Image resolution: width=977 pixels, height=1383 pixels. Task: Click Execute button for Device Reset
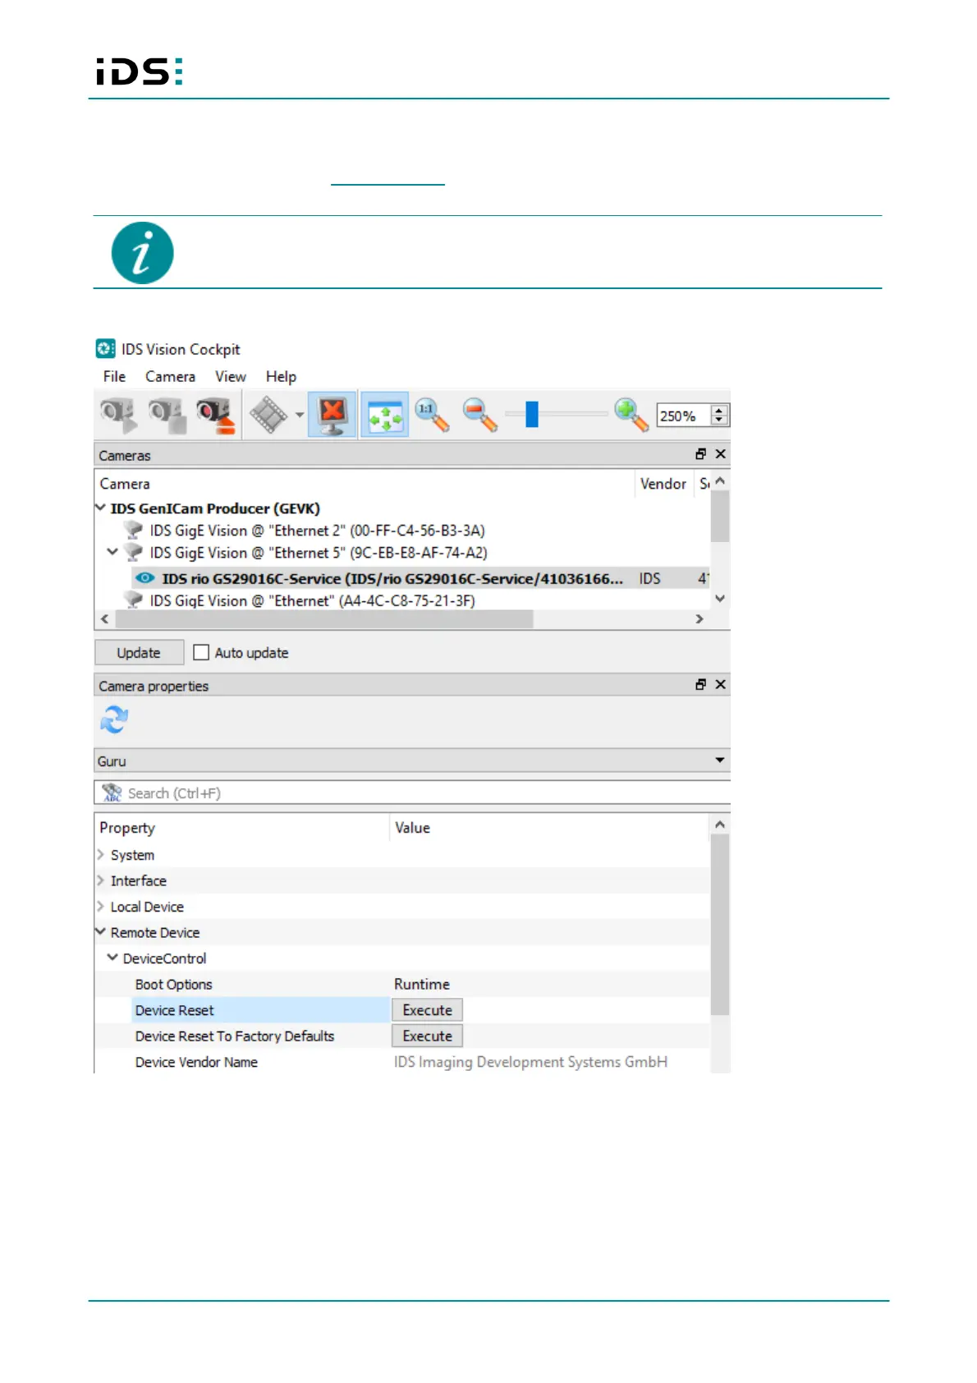pos(427,1010)
